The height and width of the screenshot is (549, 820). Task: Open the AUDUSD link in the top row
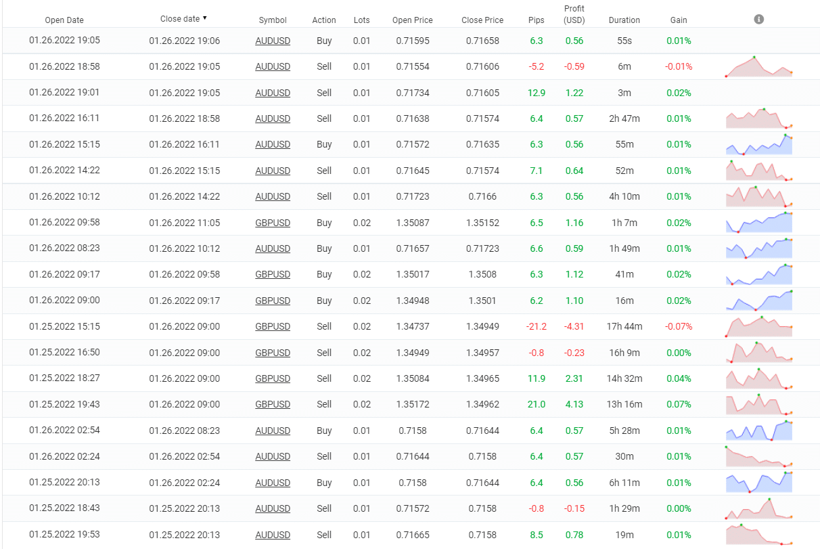pos(273,41)
